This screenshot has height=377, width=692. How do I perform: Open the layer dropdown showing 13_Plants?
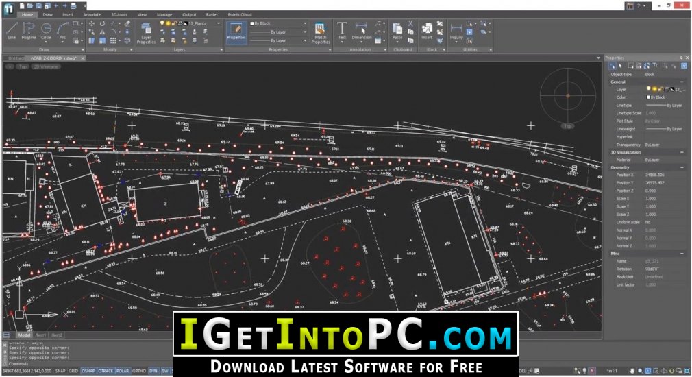click(190, 23)
